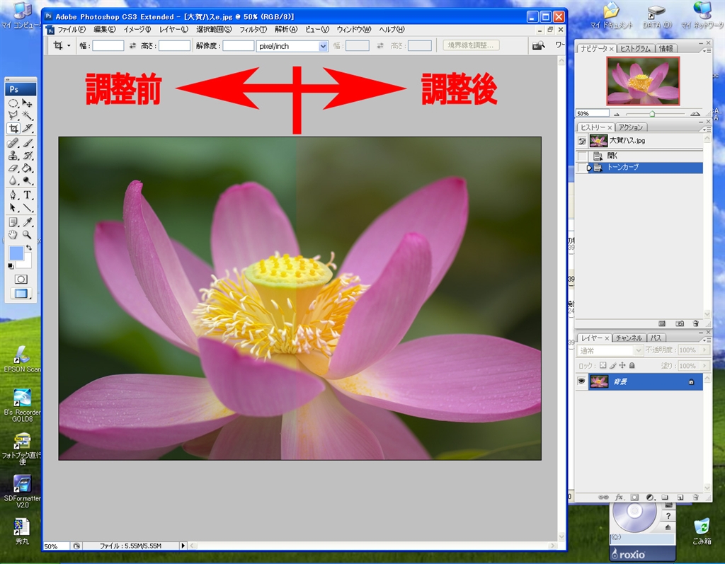This screenshot has width=725, height=564.
Task: Create new snapshot in History panel
Action: point(679,323)
